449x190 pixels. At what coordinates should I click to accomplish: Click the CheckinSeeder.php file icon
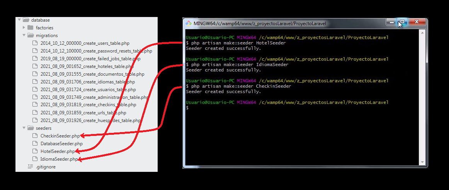36,136
